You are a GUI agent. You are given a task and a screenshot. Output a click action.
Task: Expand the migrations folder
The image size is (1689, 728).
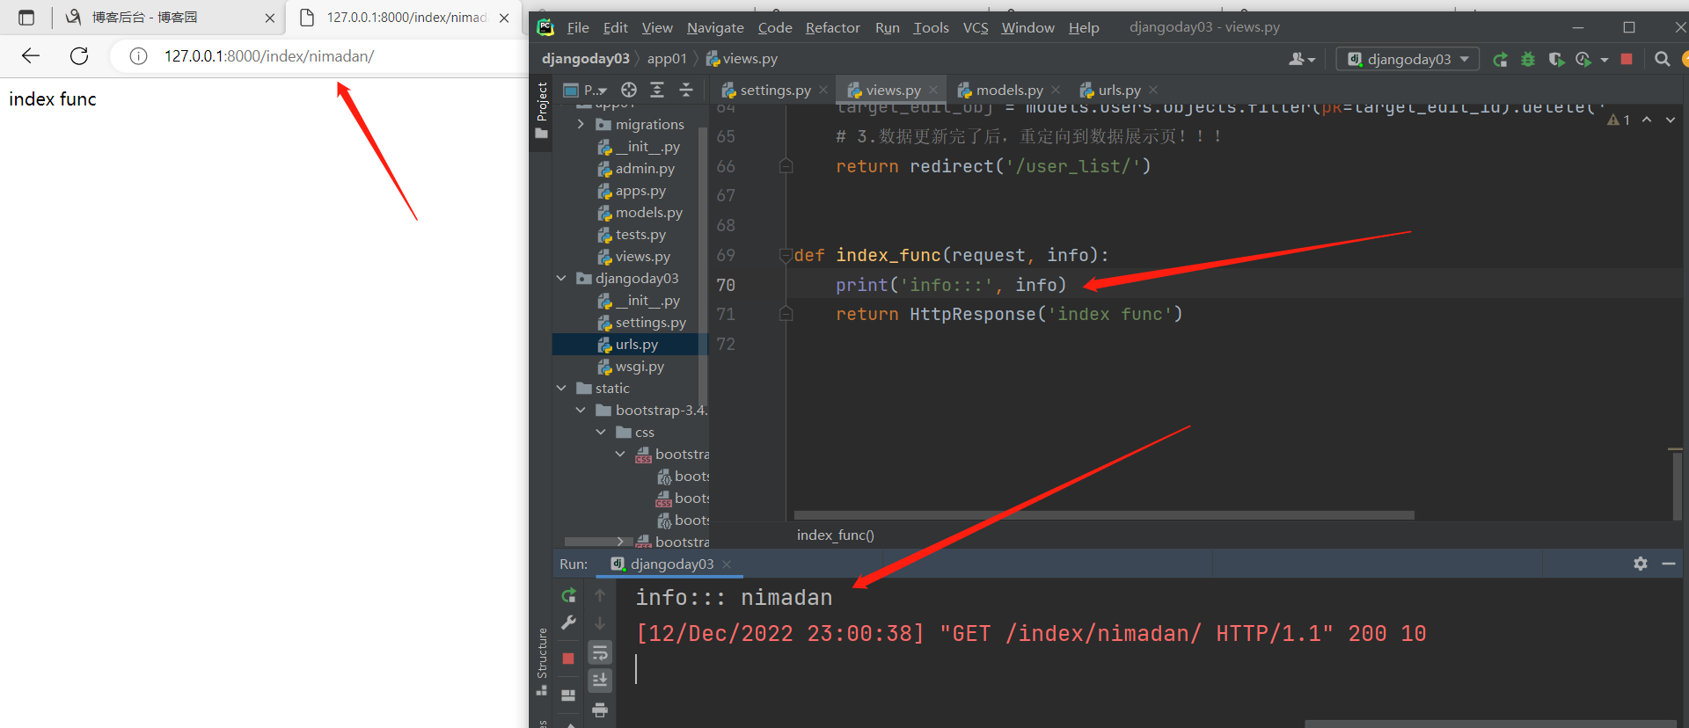click(x=581, y=125)
